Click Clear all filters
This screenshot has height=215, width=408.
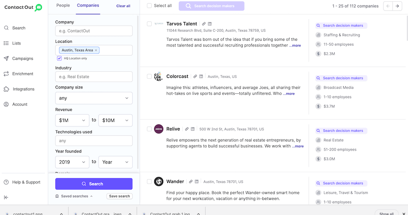[123, 6]
